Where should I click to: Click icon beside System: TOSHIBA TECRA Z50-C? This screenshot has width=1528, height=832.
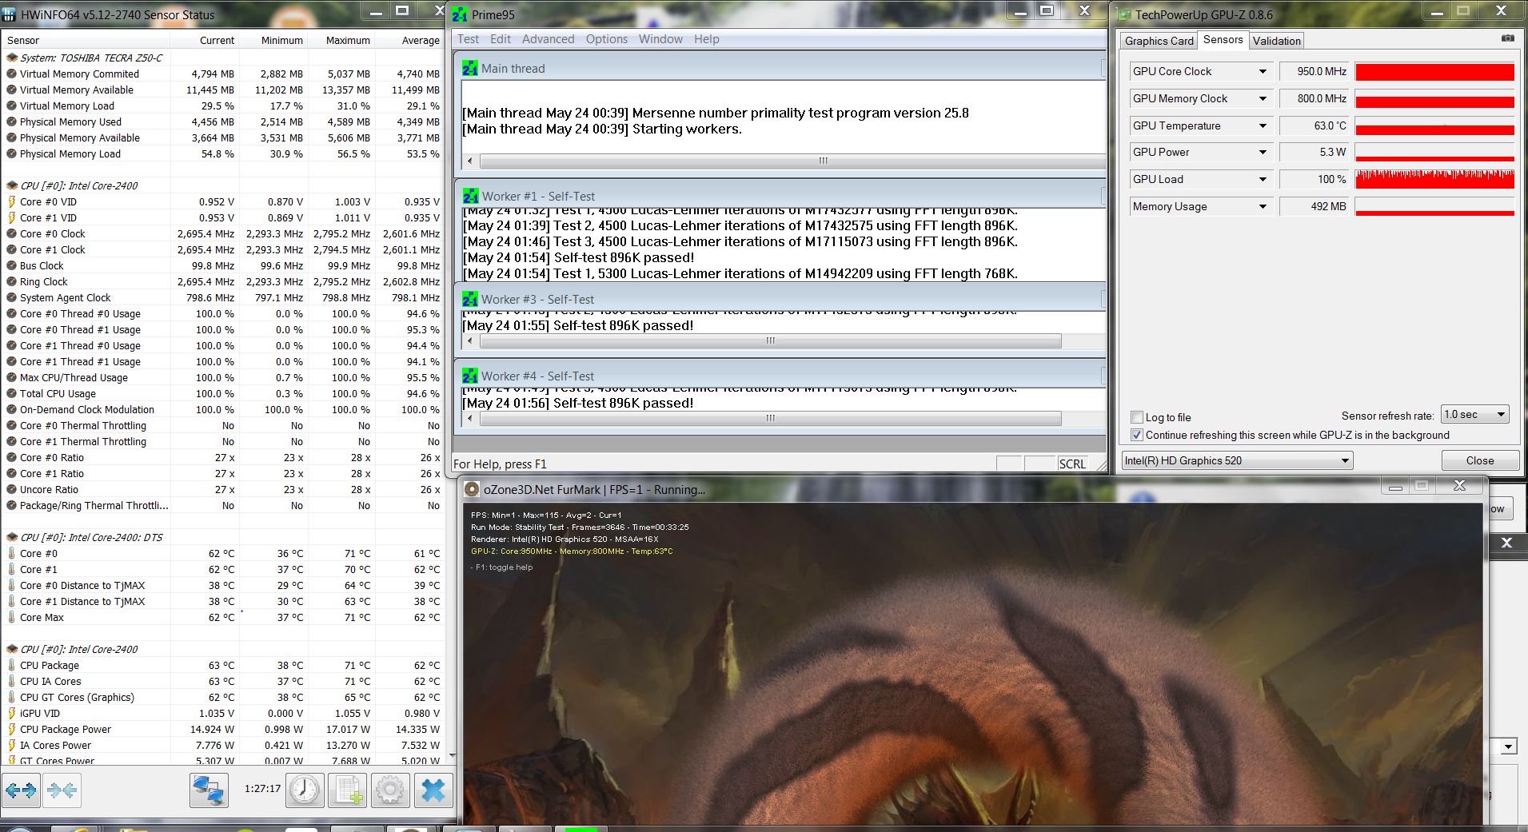pyautogui.click(x=12, y=58)
